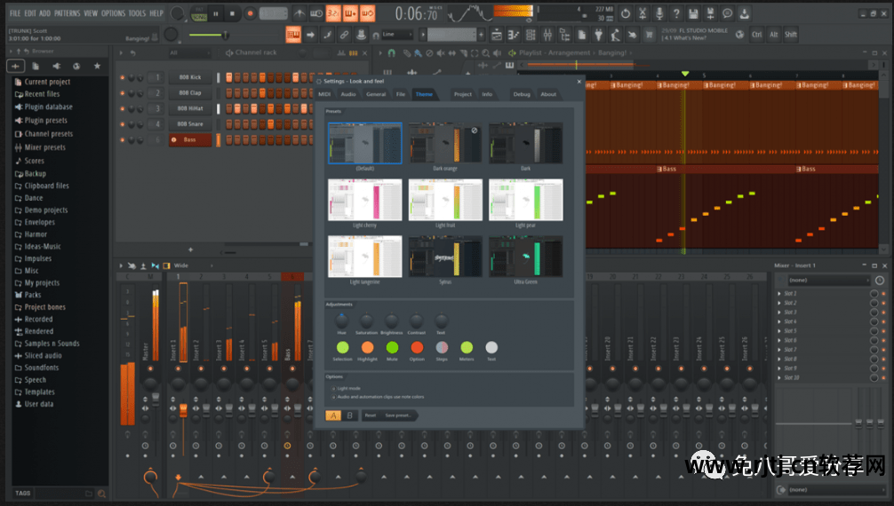The width and height of the screenshot is (894, 506).
Task: Click the Current project browser folder icon
Action: tap(17, 82)
